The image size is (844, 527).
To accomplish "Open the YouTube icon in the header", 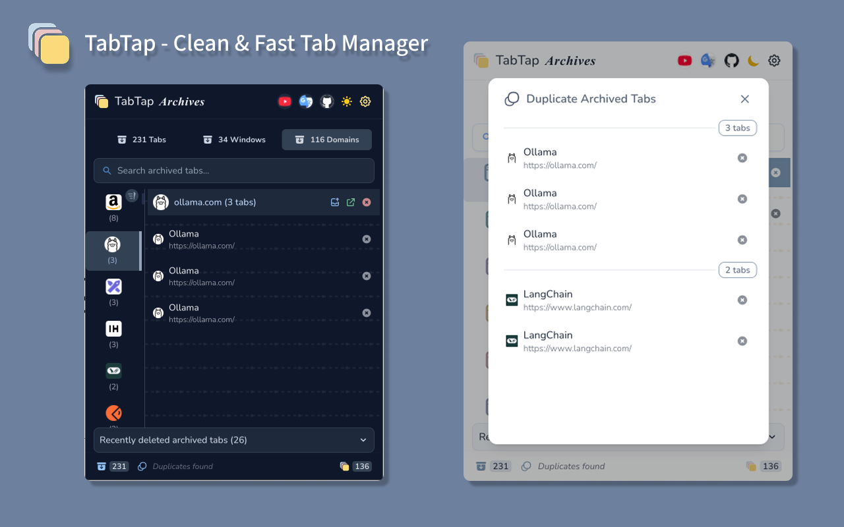I will coord(285,101).
